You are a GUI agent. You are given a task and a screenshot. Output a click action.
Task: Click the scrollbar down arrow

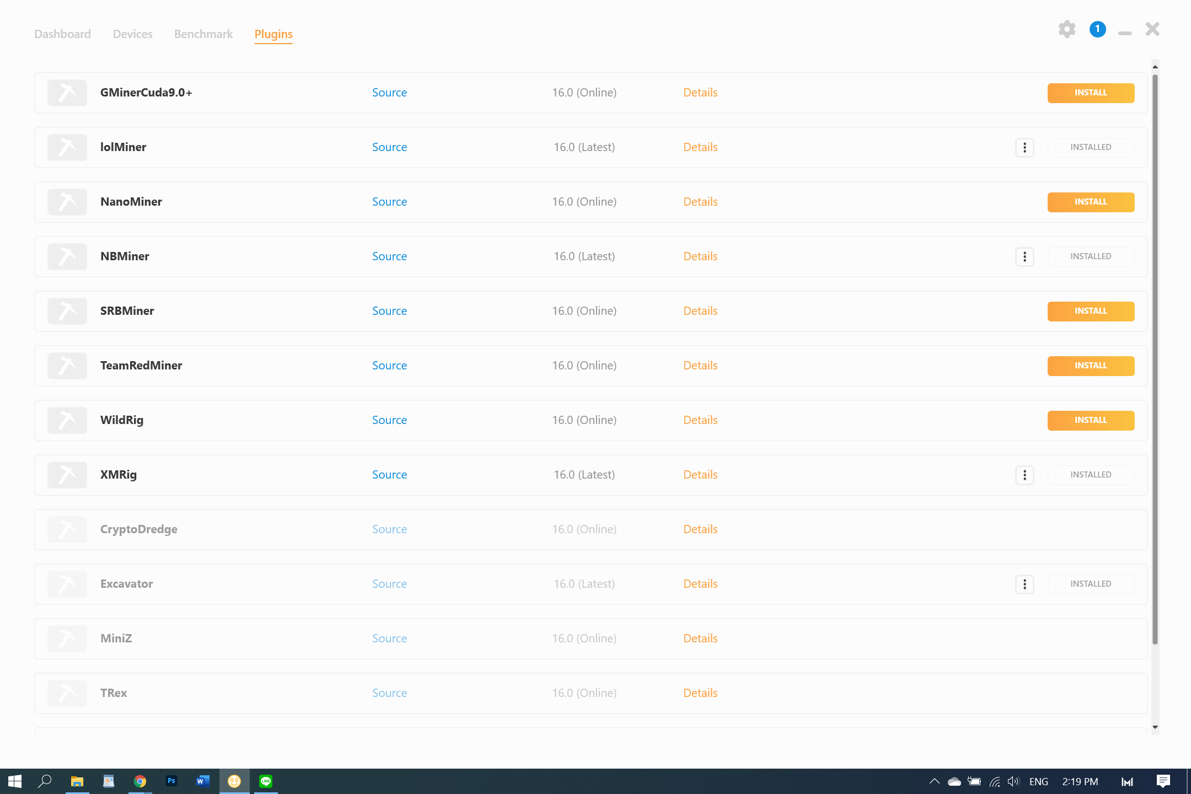1155,728
